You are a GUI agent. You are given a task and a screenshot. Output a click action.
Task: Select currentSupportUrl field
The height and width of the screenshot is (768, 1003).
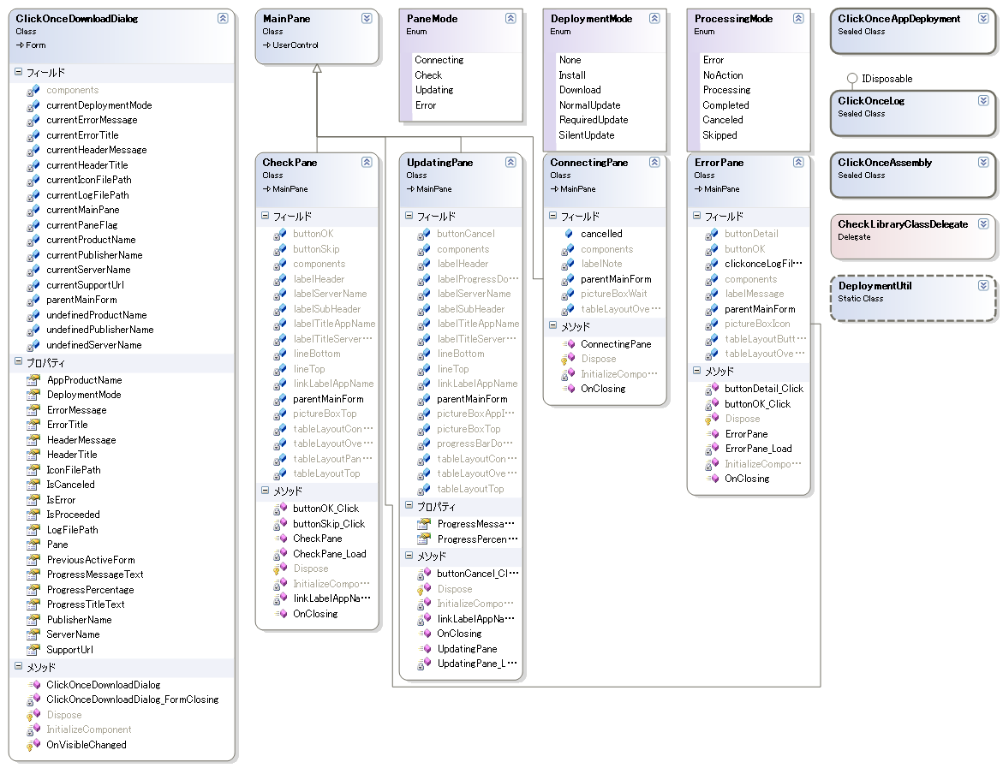(85, 285)
